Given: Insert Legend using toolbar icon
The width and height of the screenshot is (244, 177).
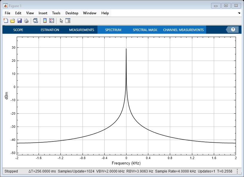Looking at the screenshot, I should pos(51,21).
